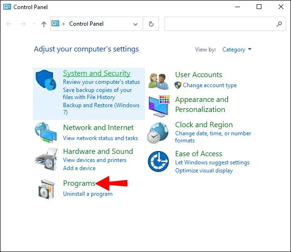291x252 pixels.
Task: Open the View by Category dropdown
Action: point(237,50)
